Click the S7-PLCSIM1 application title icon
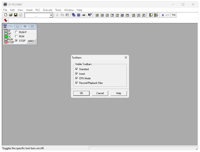Image resolution: width=200 pixels, height=152 pixels. tap(5, 4)
